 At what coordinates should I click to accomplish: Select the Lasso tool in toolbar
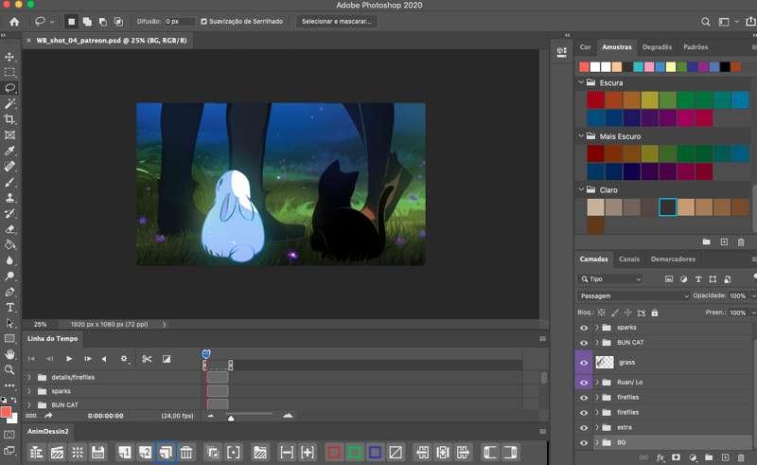pyautogui.click(x=9, y=88)
